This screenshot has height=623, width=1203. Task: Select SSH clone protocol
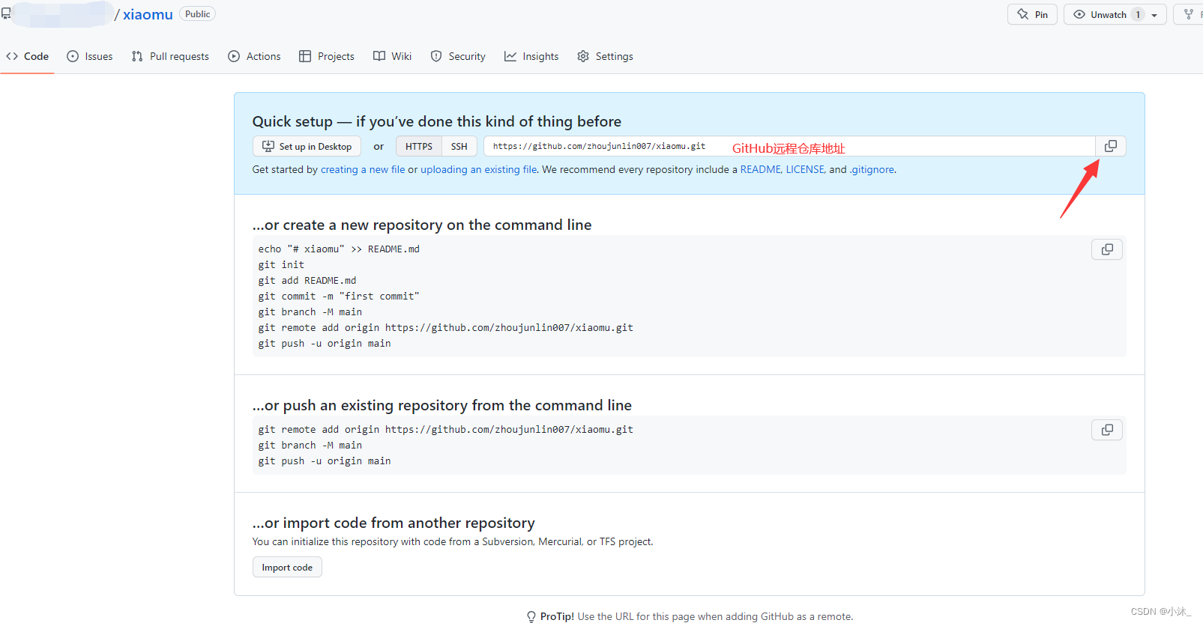(459, 146)
